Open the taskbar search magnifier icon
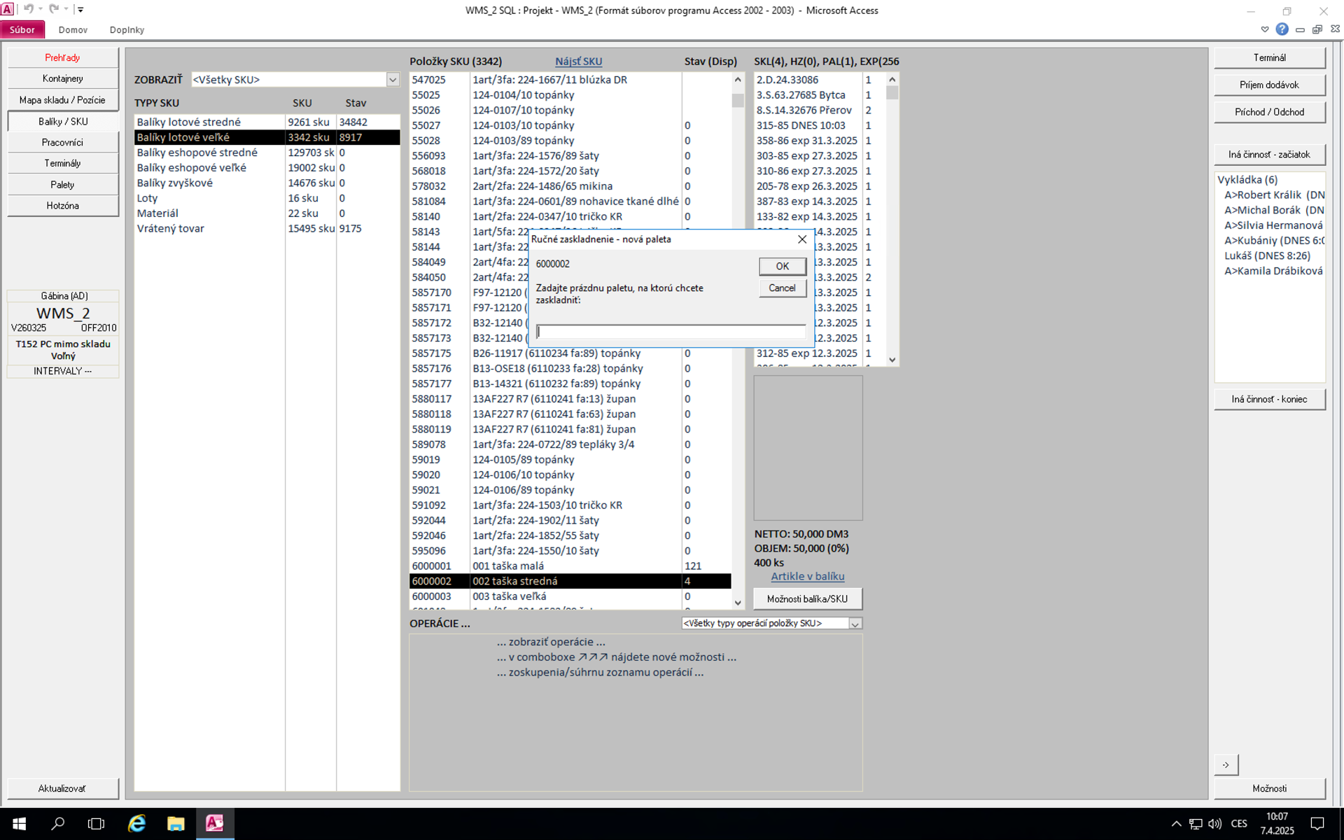The height and width of the screenshot is (840, 1344). (x=58, y=823)
